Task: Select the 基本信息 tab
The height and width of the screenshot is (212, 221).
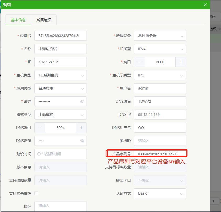Action: coord(18,20)
